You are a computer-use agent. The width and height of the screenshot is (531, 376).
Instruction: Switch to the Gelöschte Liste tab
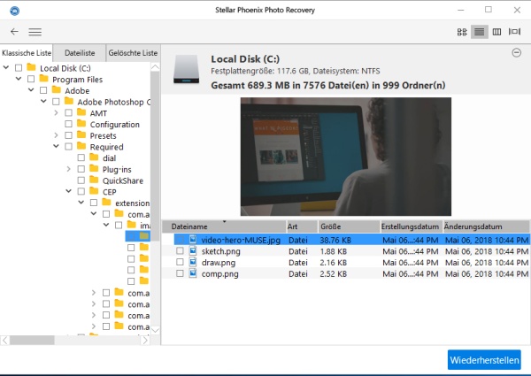133,53
